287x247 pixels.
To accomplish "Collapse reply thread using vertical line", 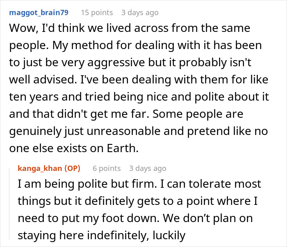I will [9, 204].
